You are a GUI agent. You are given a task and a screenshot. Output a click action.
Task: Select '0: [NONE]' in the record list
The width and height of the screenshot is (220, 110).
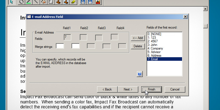tap(154, 34)
